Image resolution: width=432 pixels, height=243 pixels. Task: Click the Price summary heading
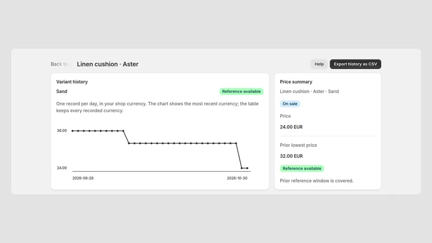[x=296, y=82]
